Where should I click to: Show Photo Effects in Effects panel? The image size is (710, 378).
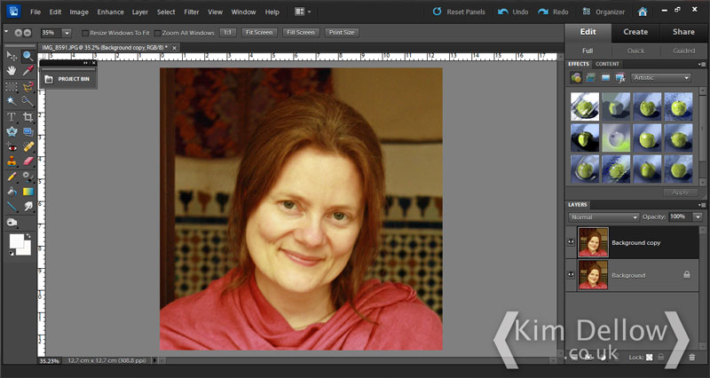click(605, 77)
